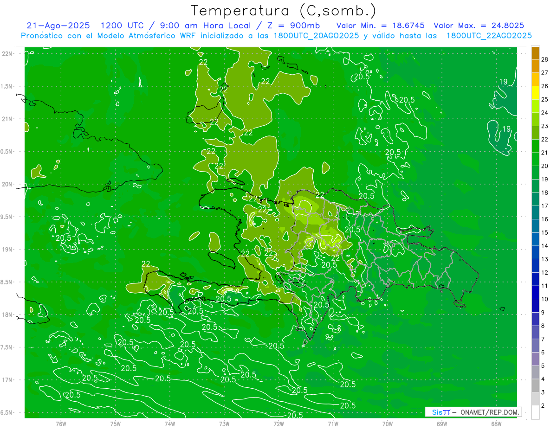This screenshot has height=430, width=557.
Task: Click the '18N' latitude axis label
Action: tap(7, 315)
